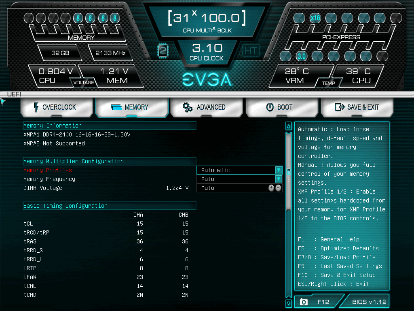Open the Memory Frequency Auto dropdown
The height and width of the screenshot is (311, 414).
click(239, 179)
